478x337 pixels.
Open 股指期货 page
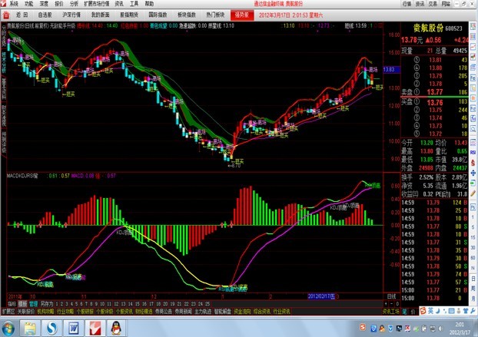pos(129,15)
